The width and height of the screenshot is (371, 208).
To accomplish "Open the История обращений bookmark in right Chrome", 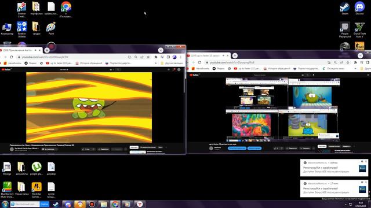I will tap(277, 69).
